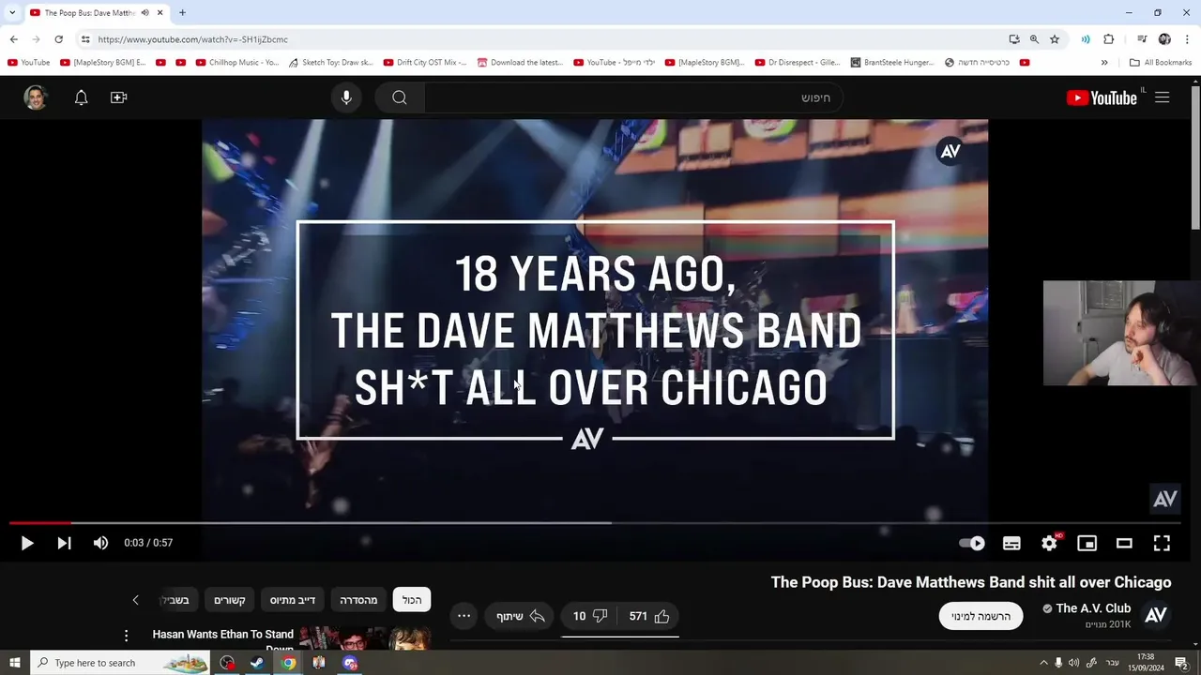This screenshot has width=1201, height=675.
Task: Click Windows taskbar search box
Action: tap(120, 663)
